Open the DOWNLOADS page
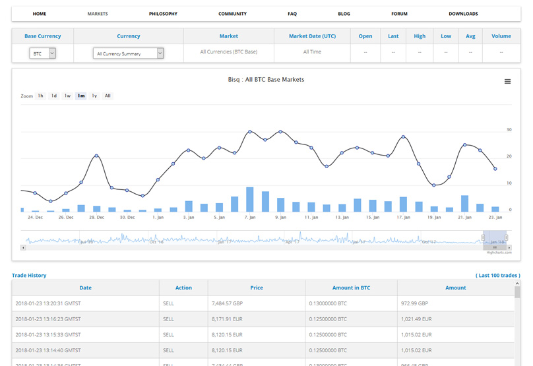 463,14
